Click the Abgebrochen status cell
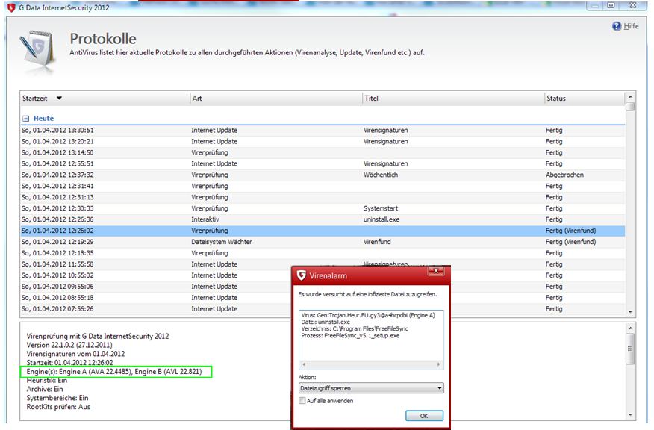Screen dimensions: 654x430 coord(564,175)
